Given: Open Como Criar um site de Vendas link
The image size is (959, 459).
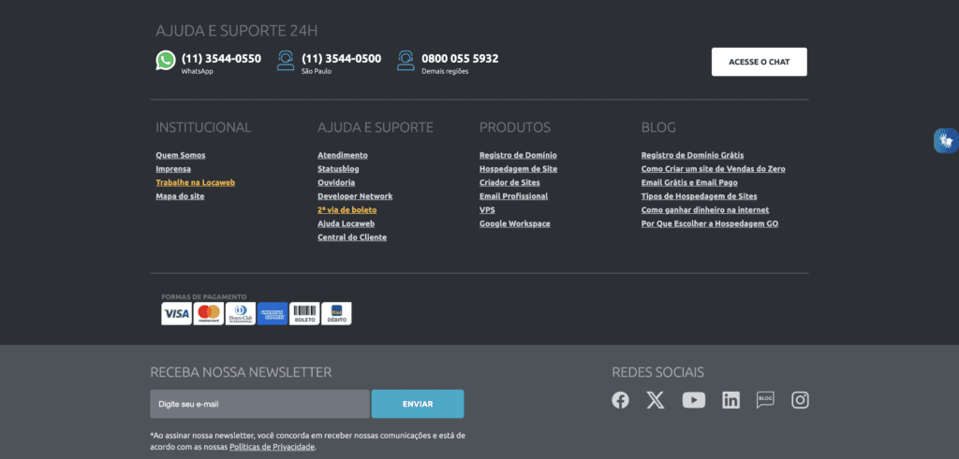Looking at the screenshot, I should (713, 169).
